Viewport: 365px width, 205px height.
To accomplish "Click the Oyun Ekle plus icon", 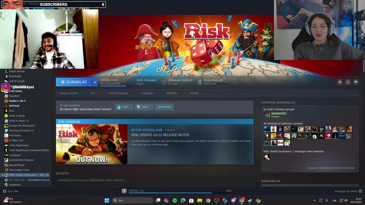I will pyautogui.click(x=4, y=191).
